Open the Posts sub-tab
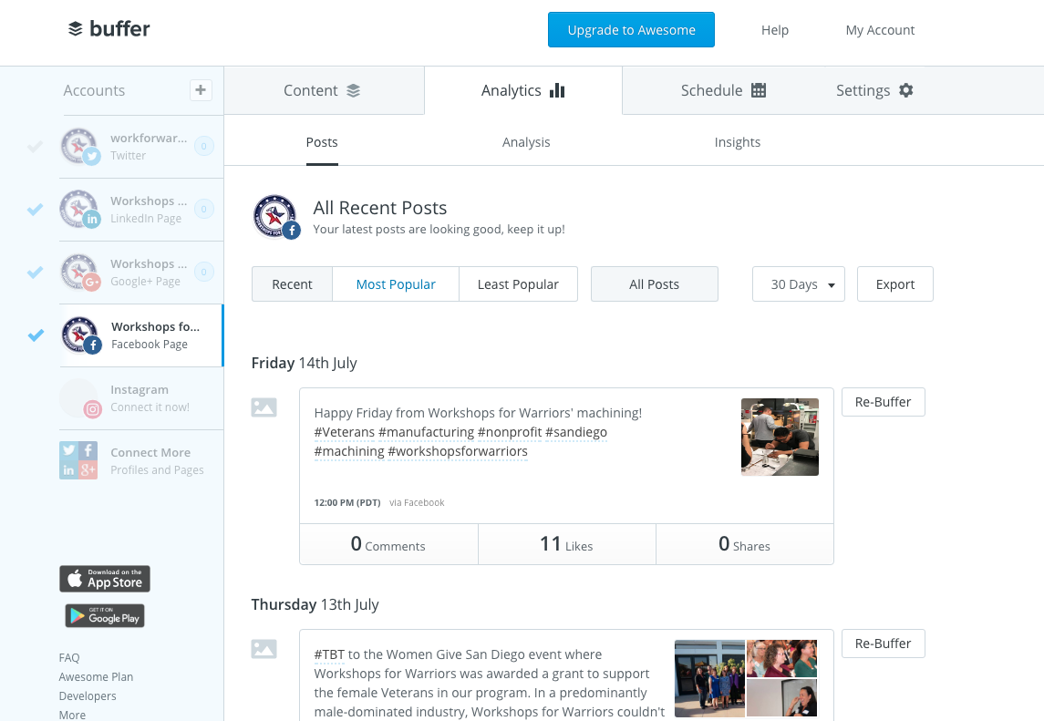 322,142
